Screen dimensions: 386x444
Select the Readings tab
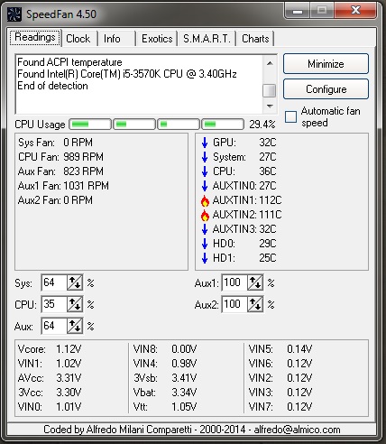tap(35, 38)
